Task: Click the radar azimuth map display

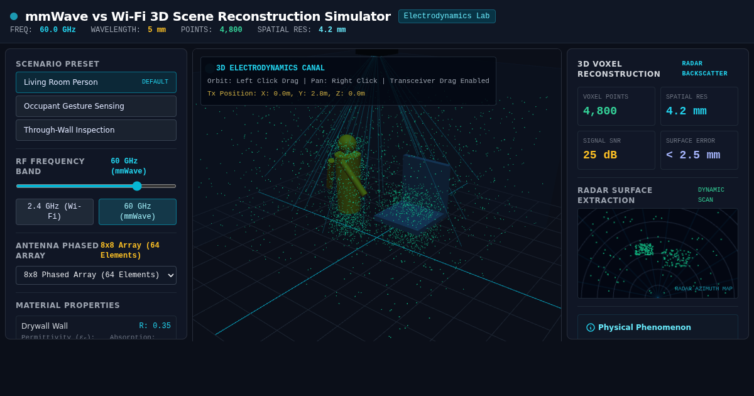Action: pyautogui.click(x=658, y=253)
